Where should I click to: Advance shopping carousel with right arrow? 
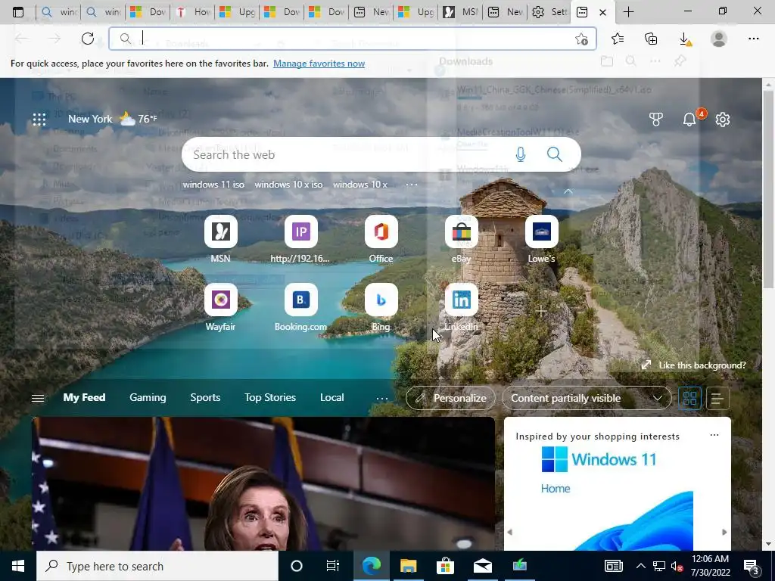coord(724,532)
